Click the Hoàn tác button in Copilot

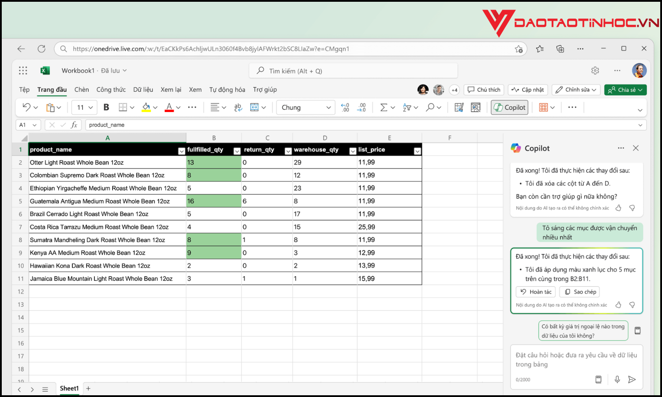point(536,292)
